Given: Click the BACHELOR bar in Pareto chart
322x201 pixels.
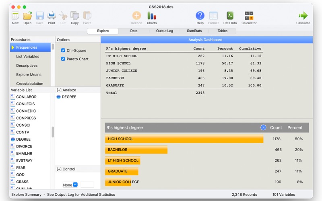Looking at the screenshot, I should 136,150.
